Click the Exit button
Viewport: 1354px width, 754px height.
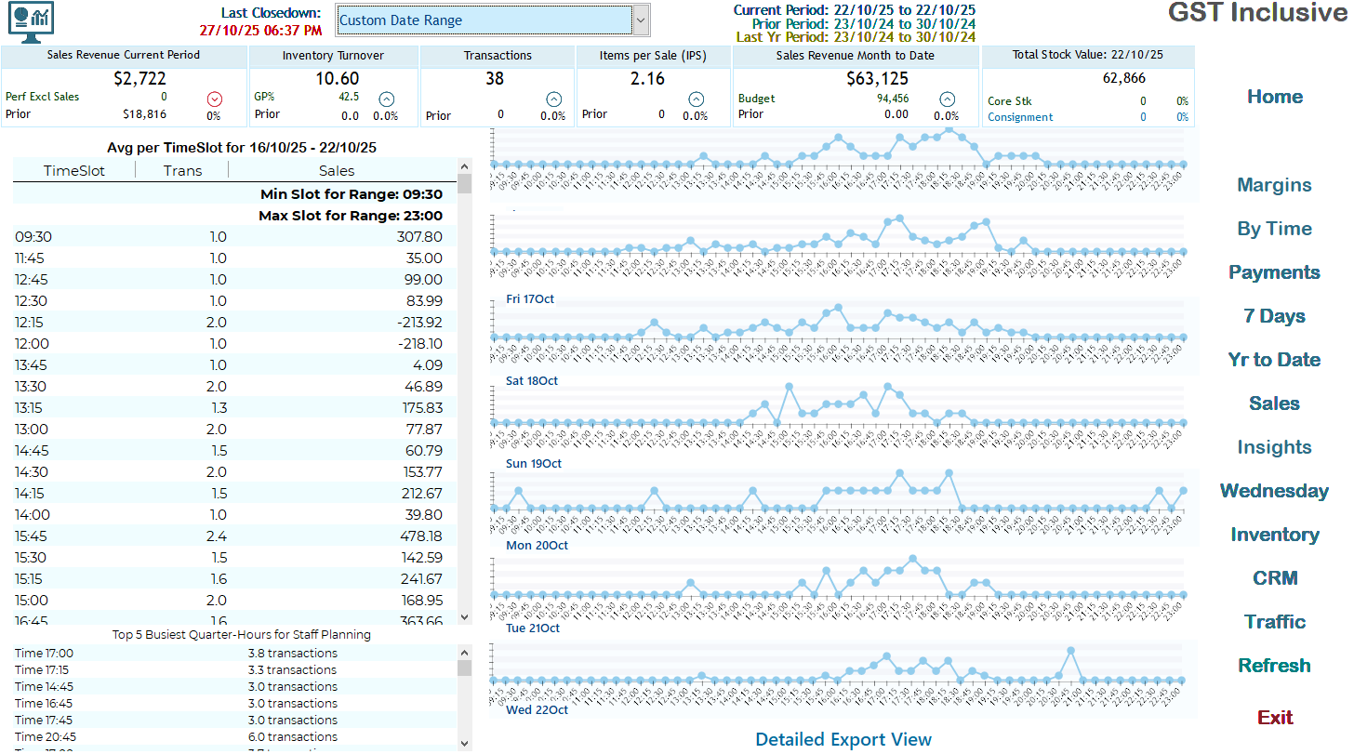tap(1275, 717)
